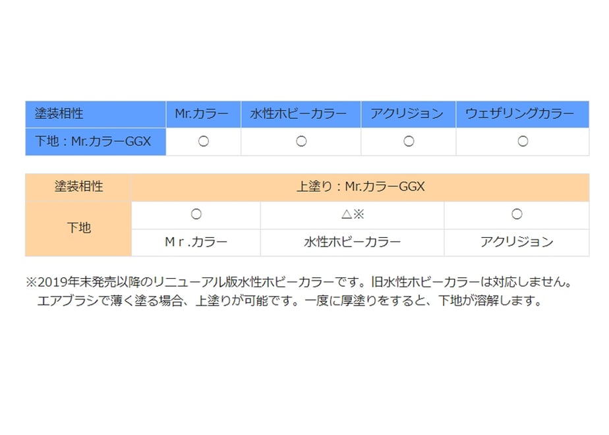Screen dimensions: 609x435
Task: Click the footnote line starting エアブラシで薄く塗る
Action: point(289,301)
